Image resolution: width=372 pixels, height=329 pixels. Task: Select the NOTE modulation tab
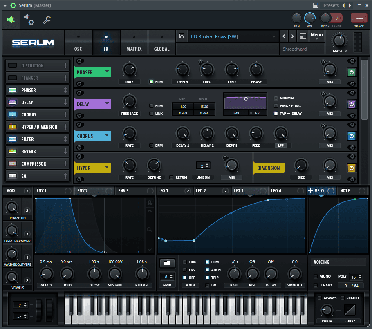point(352,191)
